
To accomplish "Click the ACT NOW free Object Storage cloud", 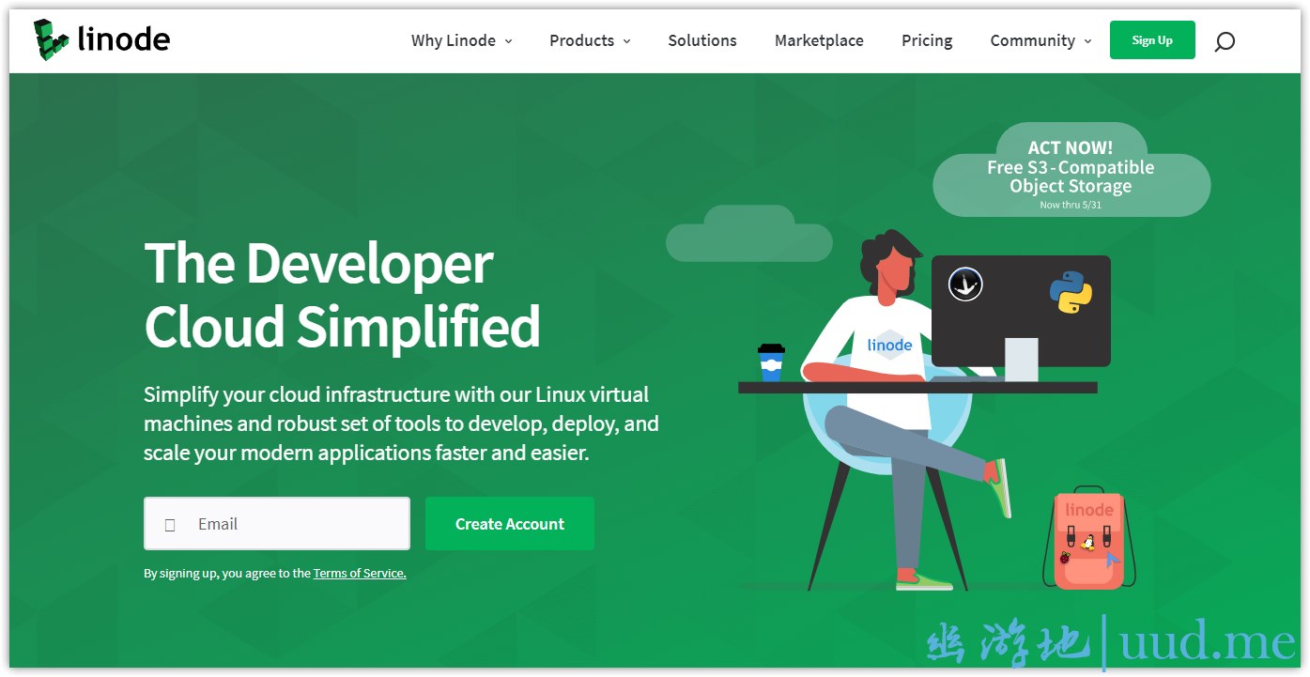I will coord(1071,170).
